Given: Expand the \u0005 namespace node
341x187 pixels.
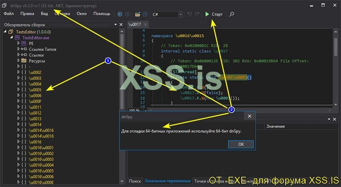Looking at the screenshot, I should coord(18,90).
